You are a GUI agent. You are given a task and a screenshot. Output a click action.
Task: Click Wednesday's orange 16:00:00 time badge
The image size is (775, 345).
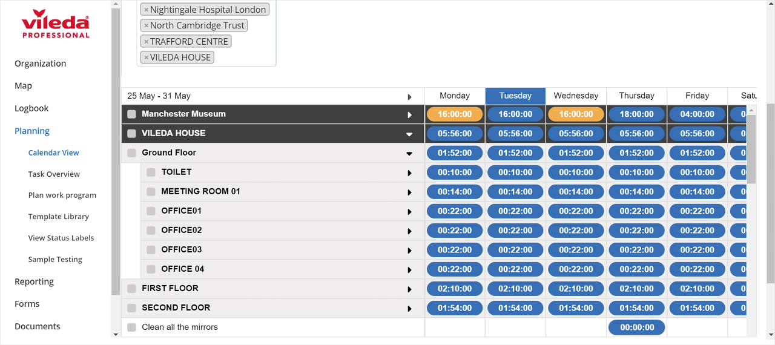pos(576,114)
